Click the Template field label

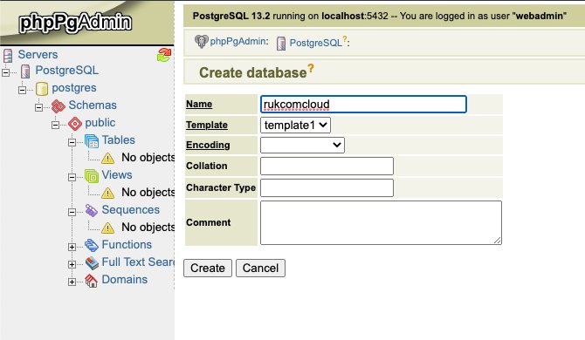(207, 125)
